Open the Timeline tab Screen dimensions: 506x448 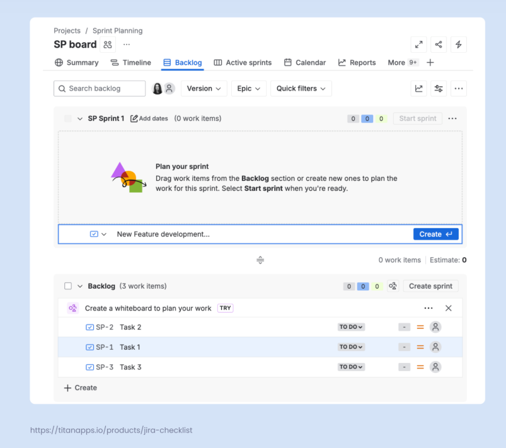tap(131, 62)
